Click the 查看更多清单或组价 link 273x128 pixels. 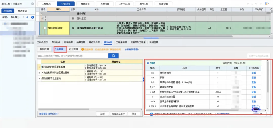(49, 114)
